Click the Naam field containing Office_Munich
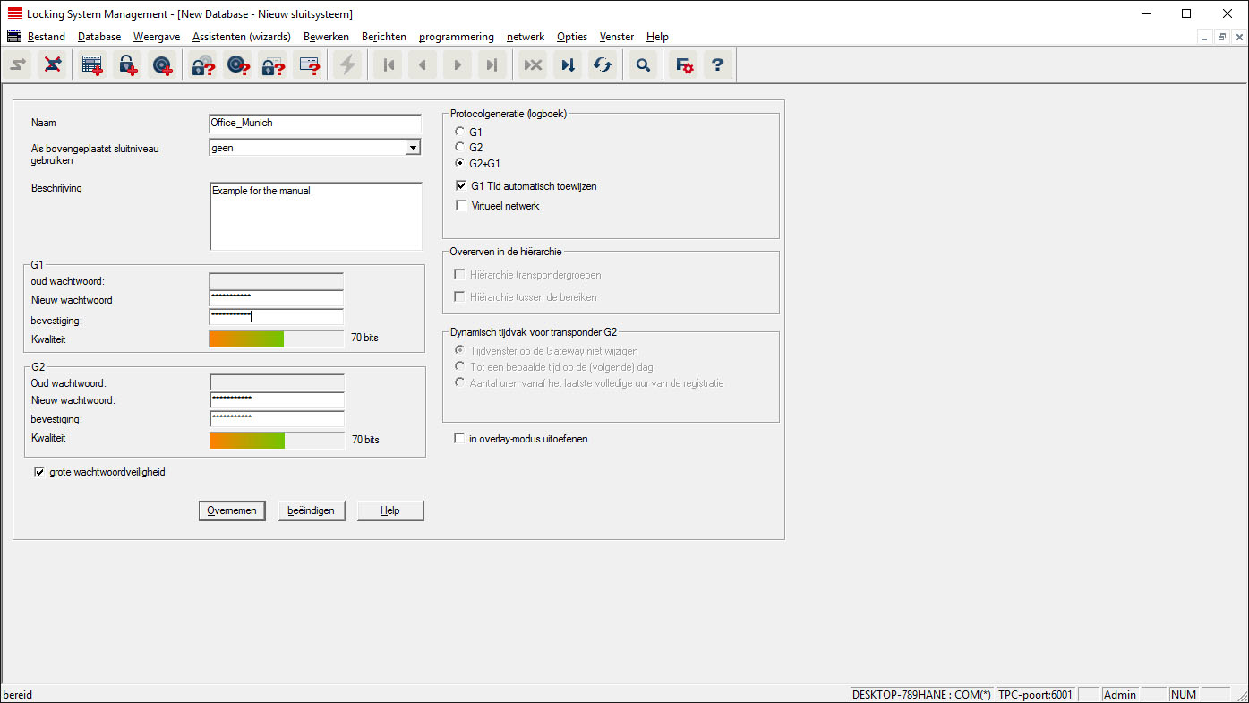The height and width of the screenshot is (703, 1249). coord(313,124)
